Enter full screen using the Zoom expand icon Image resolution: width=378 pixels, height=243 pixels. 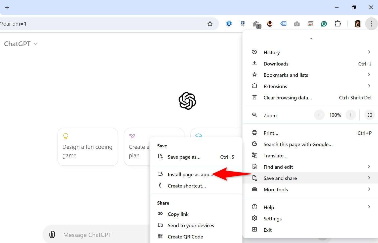(x=369, y=115)
